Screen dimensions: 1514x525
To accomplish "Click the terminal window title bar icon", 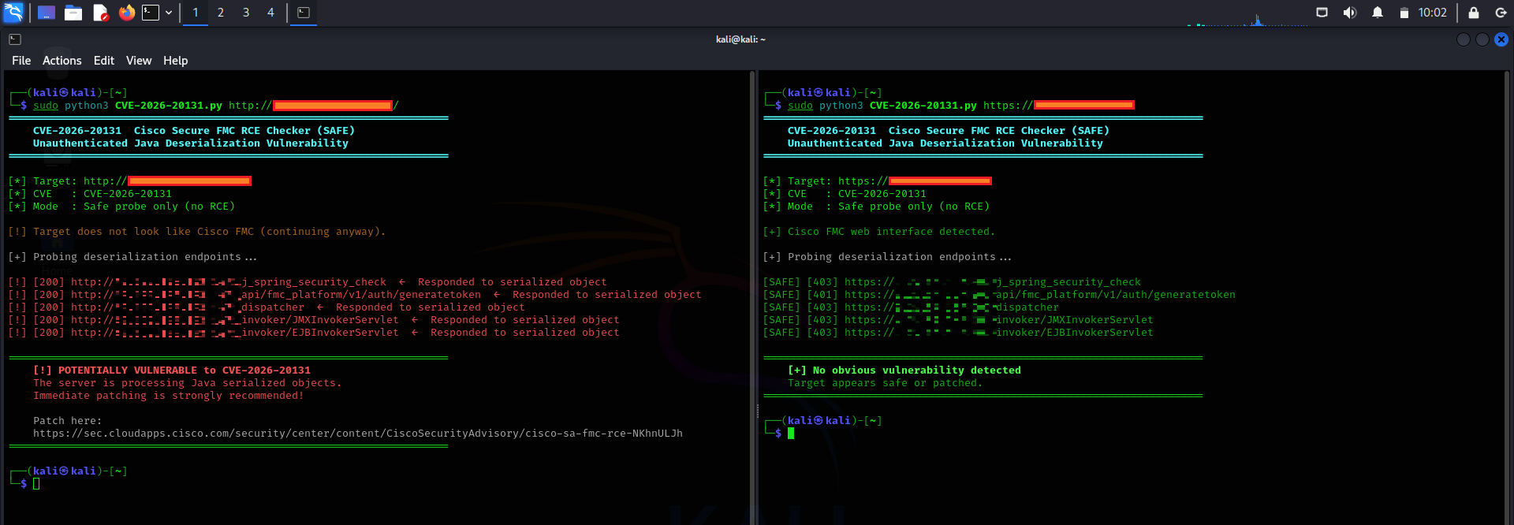I will pyautogui.click(x=15, y=39).
